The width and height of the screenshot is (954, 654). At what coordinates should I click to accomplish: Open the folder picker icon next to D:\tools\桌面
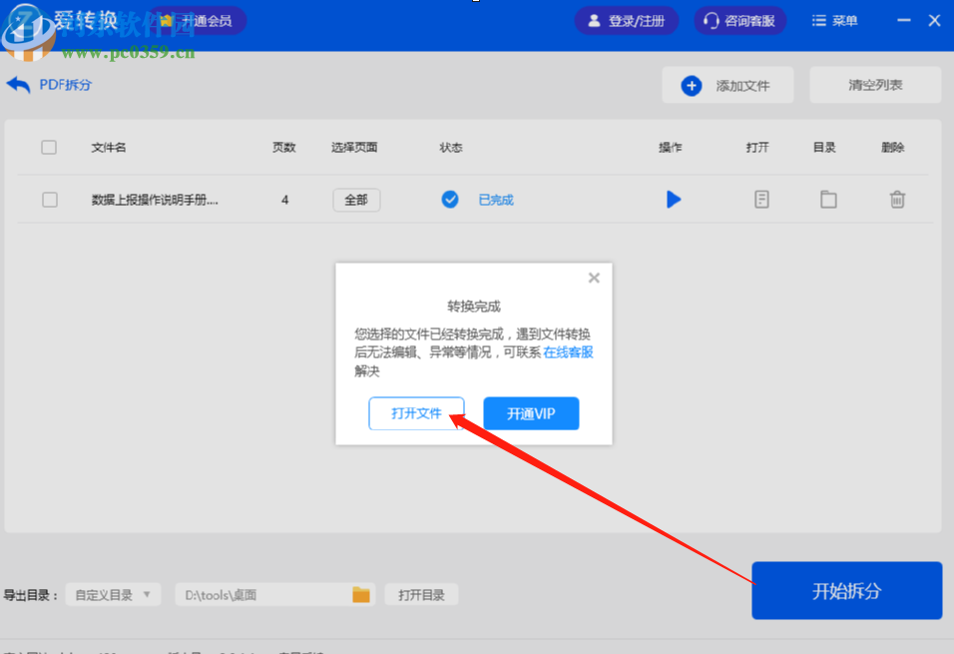[361, 594]
